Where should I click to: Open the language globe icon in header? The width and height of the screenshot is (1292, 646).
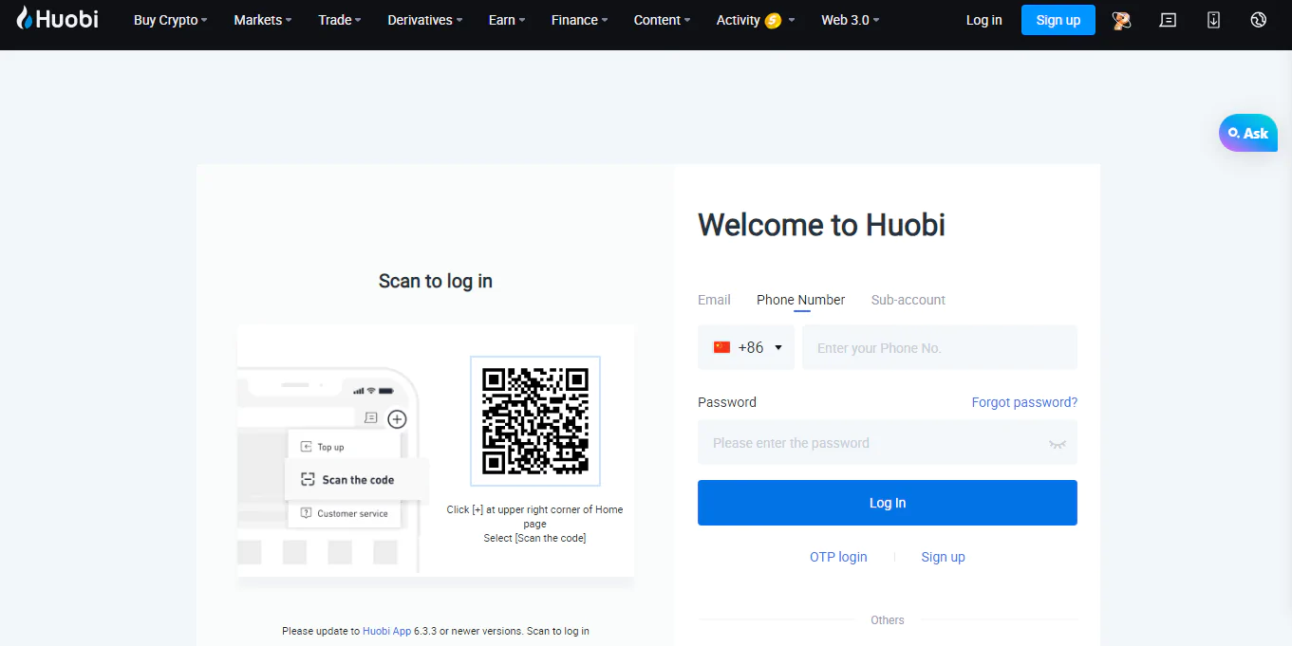(x=1259, y=20)
